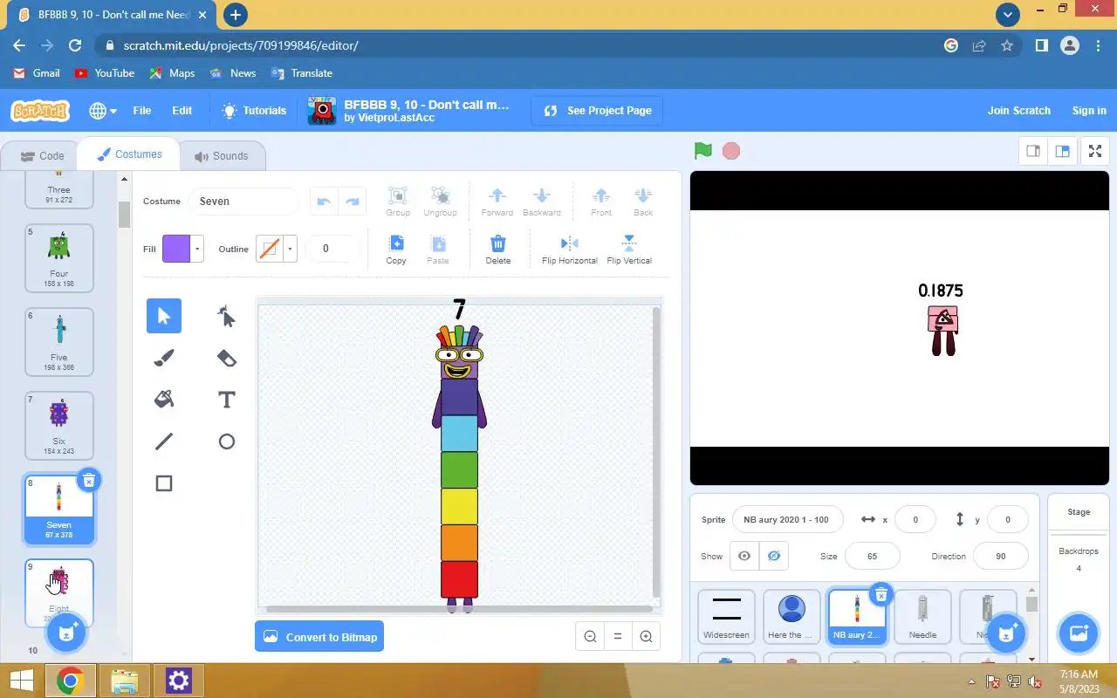Zoom out the costume canvas

pos(590,637)
